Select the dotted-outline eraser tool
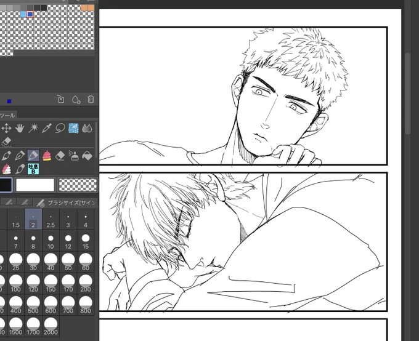 (6, 142)
